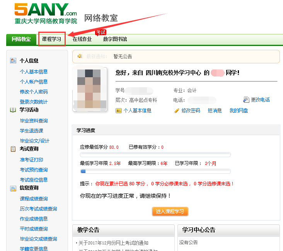Screen dimensions: 283x251
Task: Select the 网络教室 green tab
Action: point(21,39)
